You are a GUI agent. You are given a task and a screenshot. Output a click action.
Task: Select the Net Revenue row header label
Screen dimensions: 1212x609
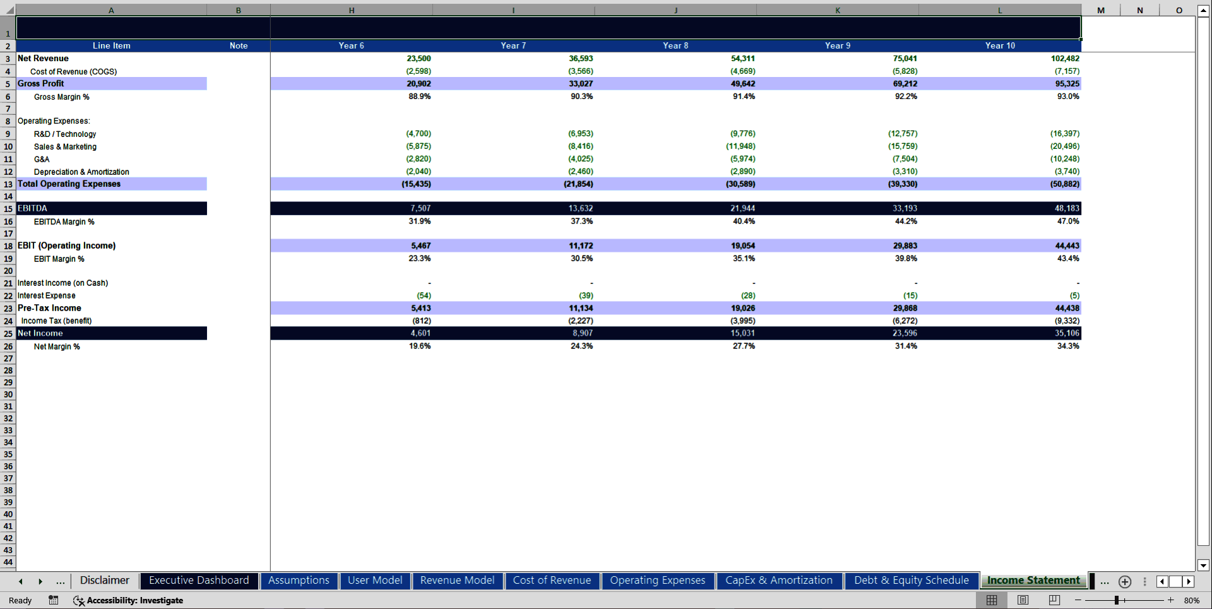click(x=43, y=58)
